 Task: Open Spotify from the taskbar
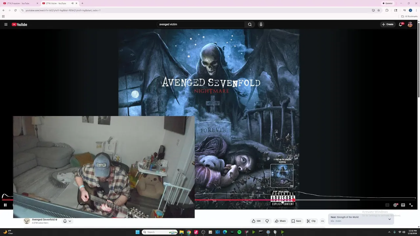pyautogui.click(x=239, y=232)
